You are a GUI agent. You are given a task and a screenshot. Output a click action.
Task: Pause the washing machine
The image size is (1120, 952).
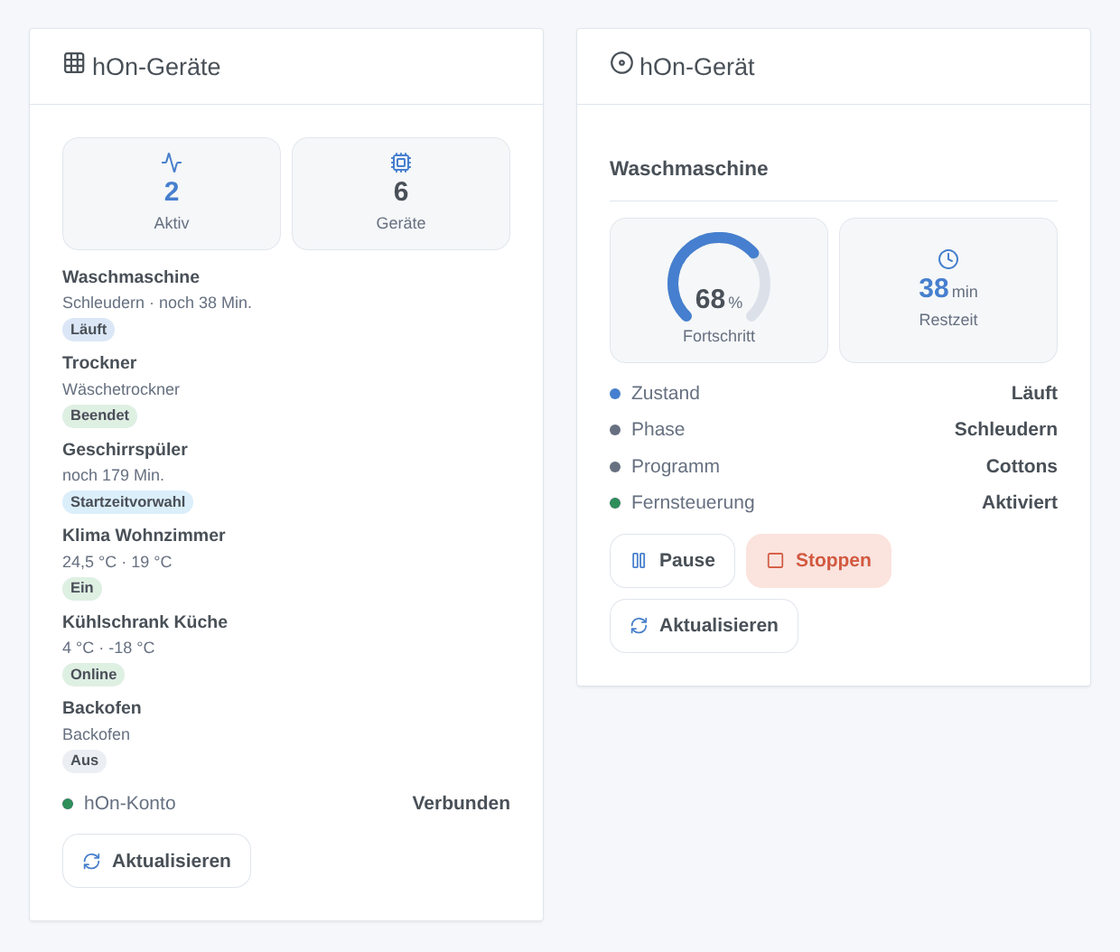(x=672, y=561)
